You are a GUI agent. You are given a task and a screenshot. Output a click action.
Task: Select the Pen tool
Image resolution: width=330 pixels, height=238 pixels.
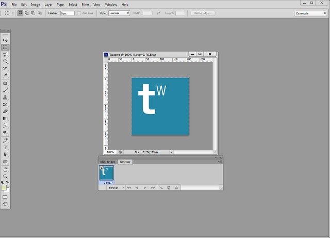pos(5,140)
